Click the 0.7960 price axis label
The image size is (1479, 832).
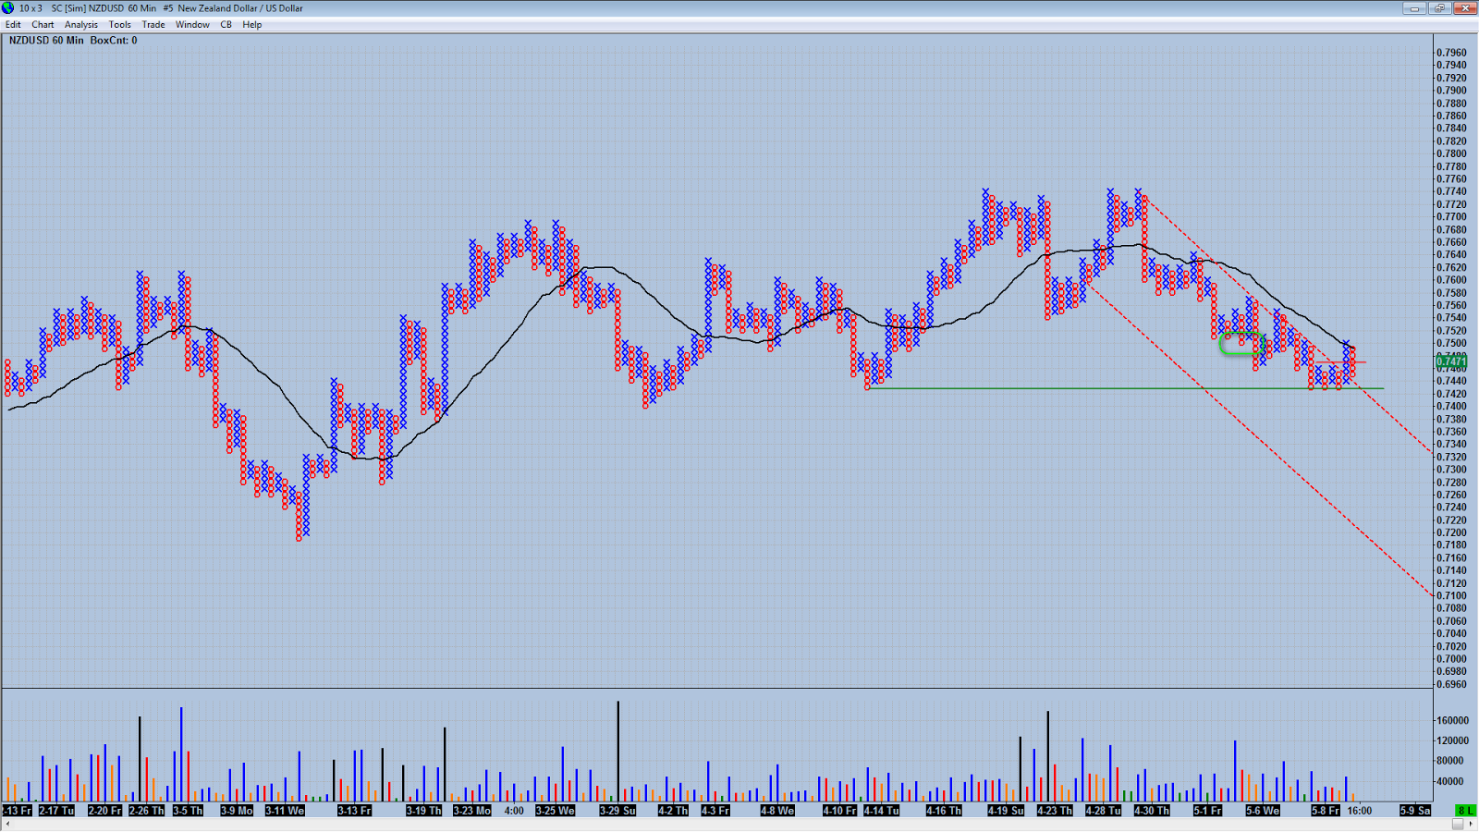1451,53
